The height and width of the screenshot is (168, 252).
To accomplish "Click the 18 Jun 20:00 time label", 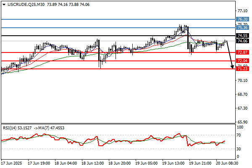I will [119, 163].
